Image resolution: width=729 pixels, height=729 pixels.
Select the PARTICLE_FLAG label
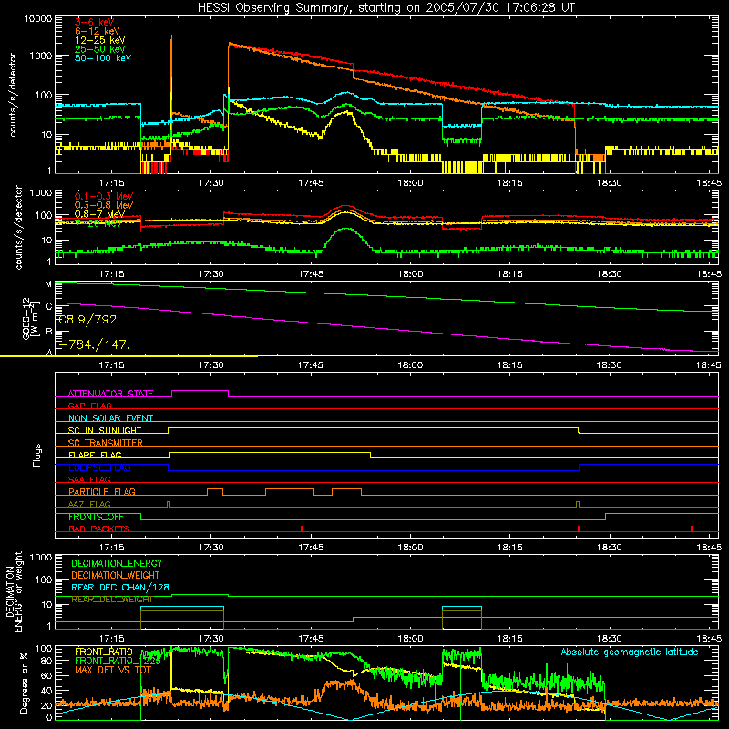pyautogui.click(x=102, y=492)
